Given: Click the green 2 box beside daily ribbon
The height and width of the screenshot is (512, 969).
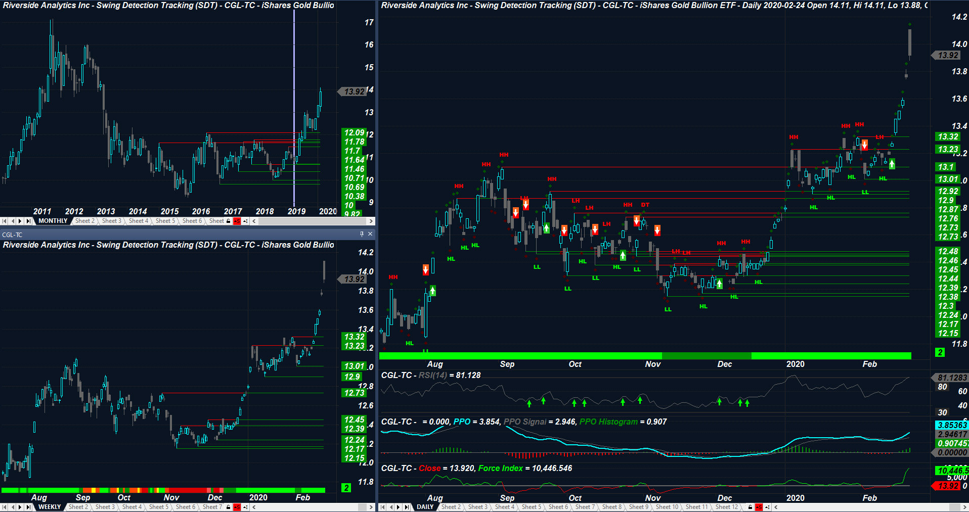Looking at the screenshot, I should [940, 352].
